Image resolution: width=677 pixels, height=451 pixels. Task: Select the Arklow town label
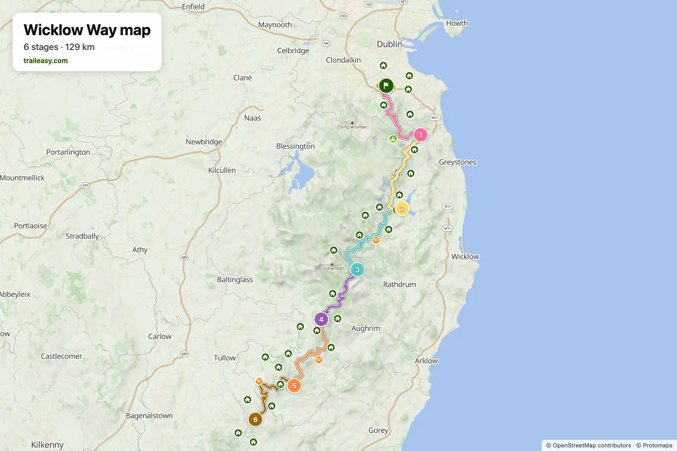click(426, 360)
